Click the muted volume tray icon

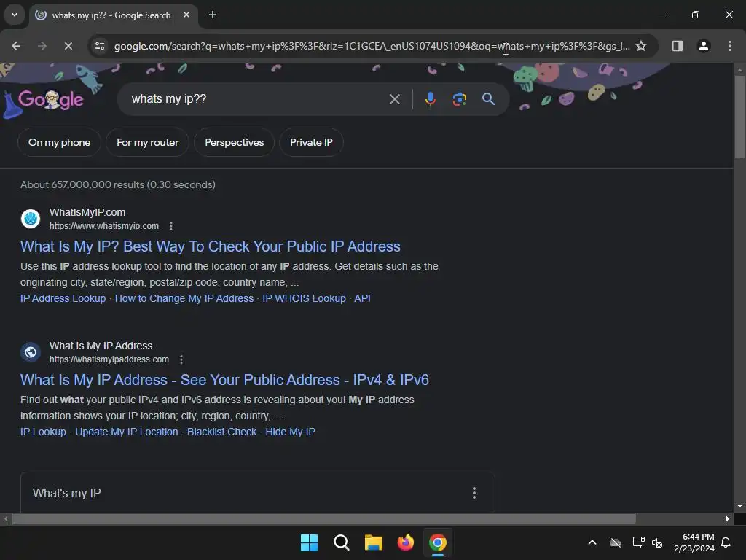point(658,542)
